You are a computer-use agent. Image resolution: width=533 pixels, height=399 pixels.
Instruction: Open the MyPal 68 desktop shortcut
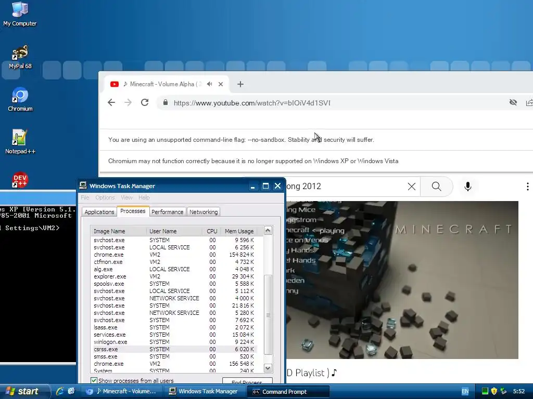tap(20, 57)
